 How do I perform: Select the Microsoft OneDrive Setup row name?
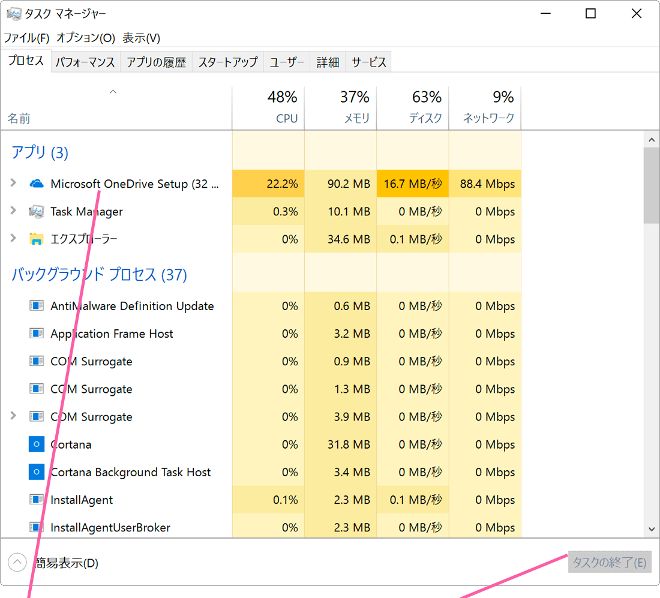pyautogui.click(x=134, y=184)
